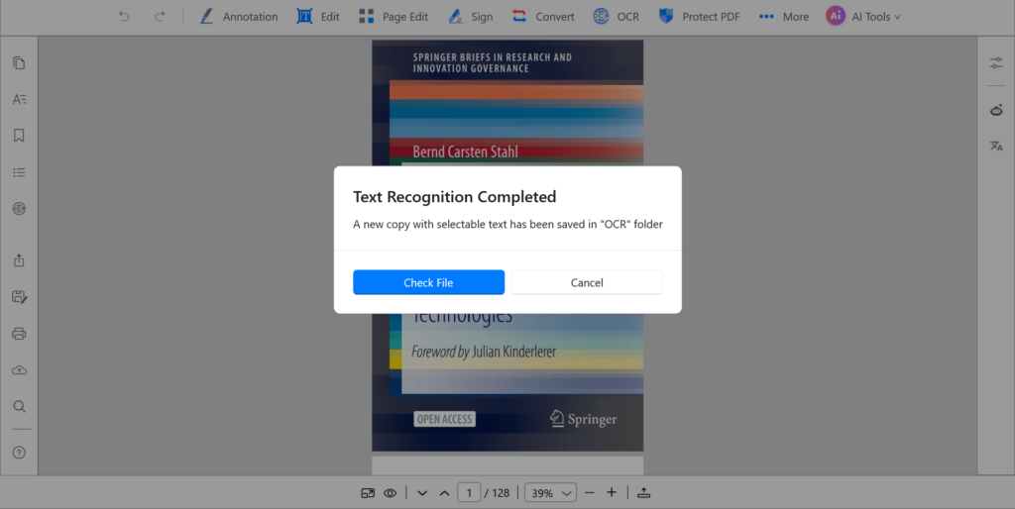Open the translate icon on right sidebar
This screenshot has width=1015, height=509.
pos(996,146)
